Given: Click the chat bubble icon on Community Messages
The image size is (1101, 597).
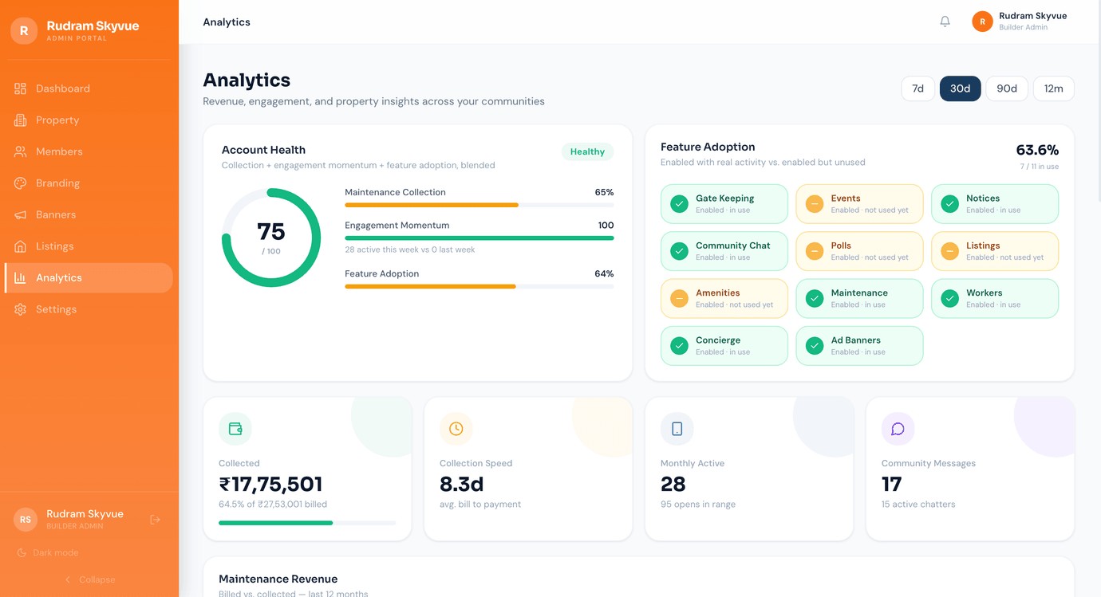Looking at the screenshot, I should pos(898,429).
